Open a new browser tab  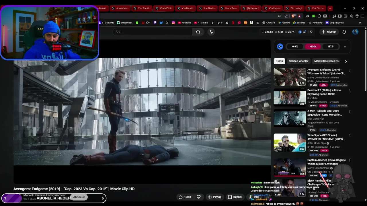click(x=330, y=8)
